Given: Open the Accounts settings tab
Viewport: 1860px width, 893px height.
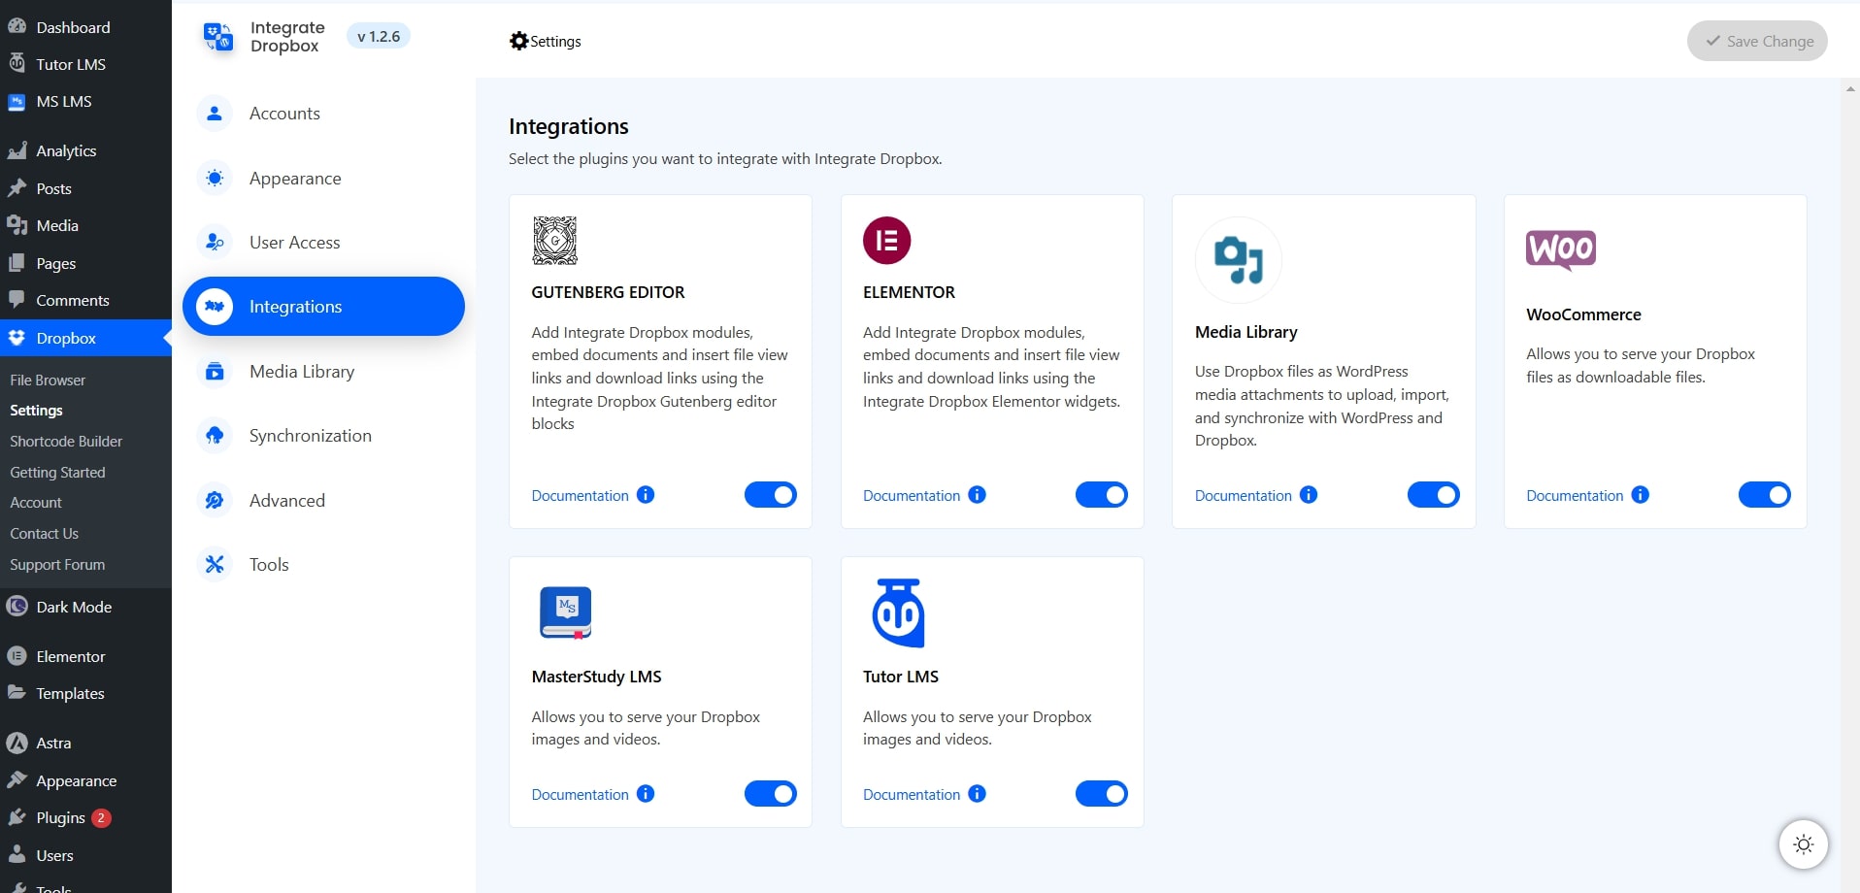Looking at the screenshot, I should pos(323,114).
